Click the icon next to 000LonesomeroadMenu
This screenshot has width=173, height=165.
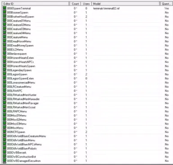coord(4,82)
